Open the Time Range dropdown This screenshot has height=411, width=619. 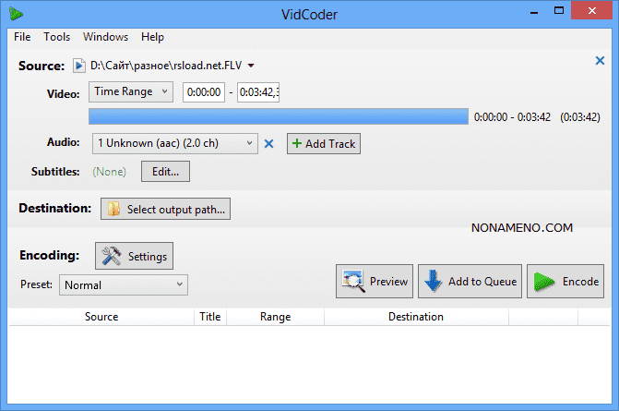tap(131, 91)
